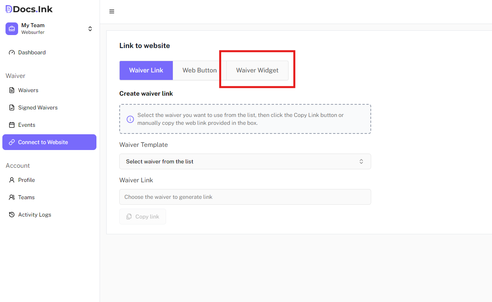Click the info icon in the hint box

(x=130, y=119)
